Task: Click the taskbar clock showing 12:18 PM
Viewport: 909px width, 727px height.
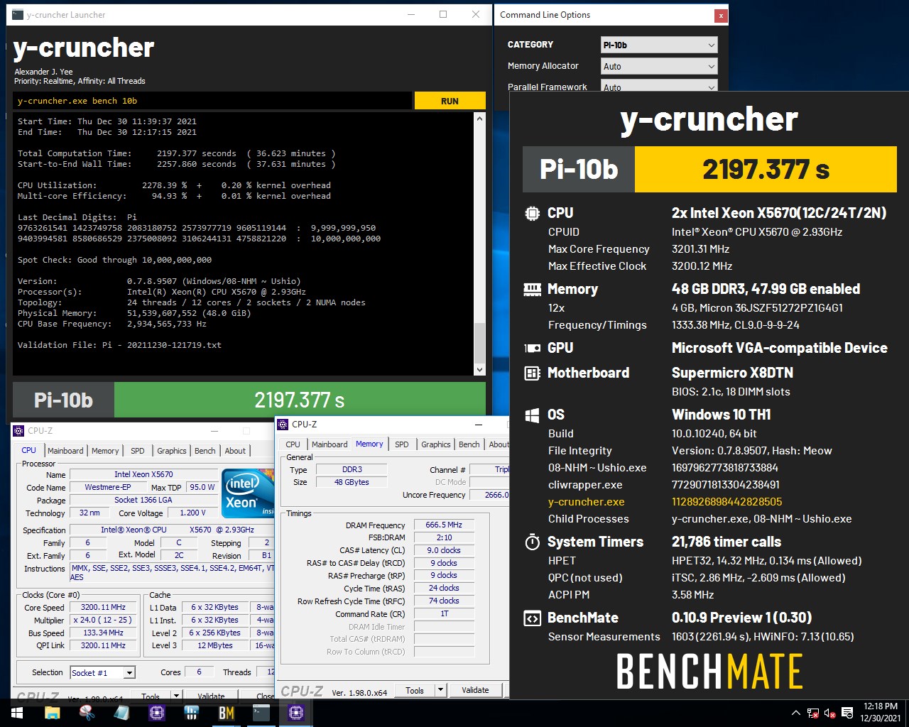Action: (881, 713)
